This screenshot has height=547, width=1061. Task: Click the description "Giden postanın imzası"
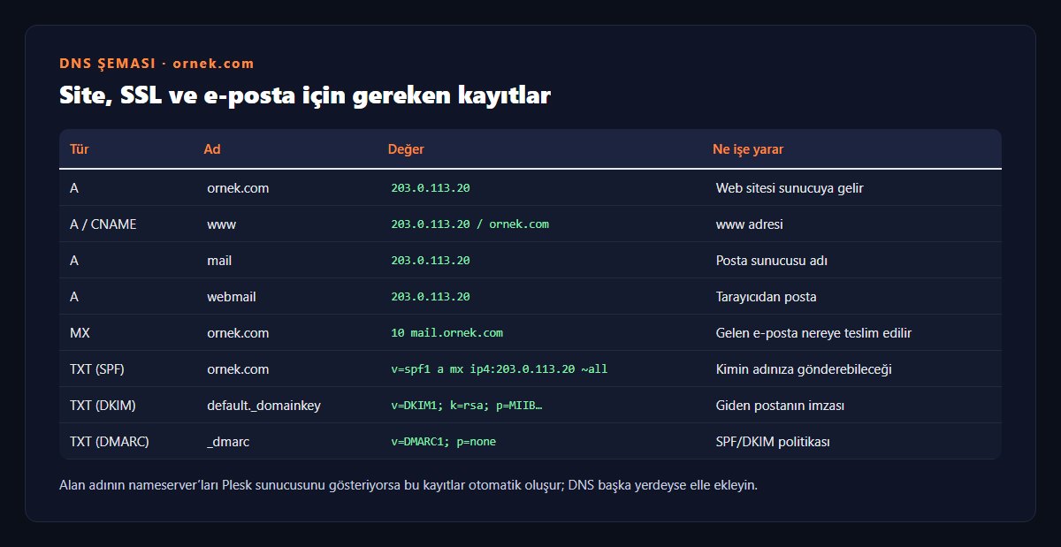780,406
